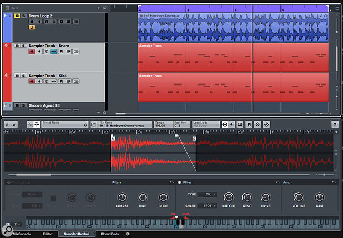343x238 pixels.
Task: Click the sampler editor icon on Snare track
Action: coord(54,51)
